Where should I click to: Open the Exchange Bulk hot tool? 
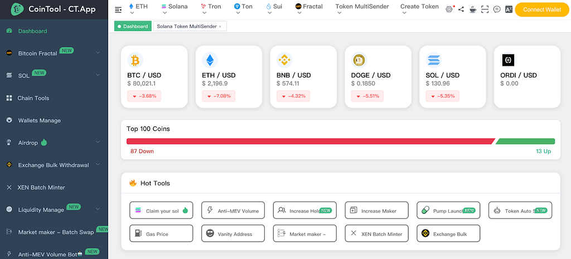(x=448, y=233)
